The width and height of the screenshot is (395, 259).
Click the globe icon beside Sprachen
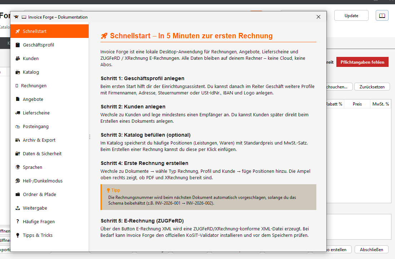pyautogui.click(x=18, y=167)
